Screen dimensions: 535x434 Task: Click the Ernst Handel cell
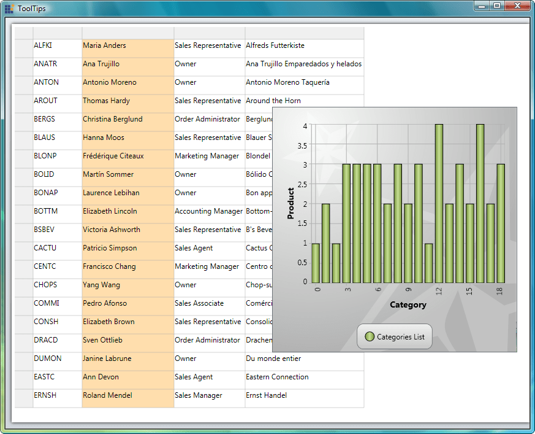(305, 399)
